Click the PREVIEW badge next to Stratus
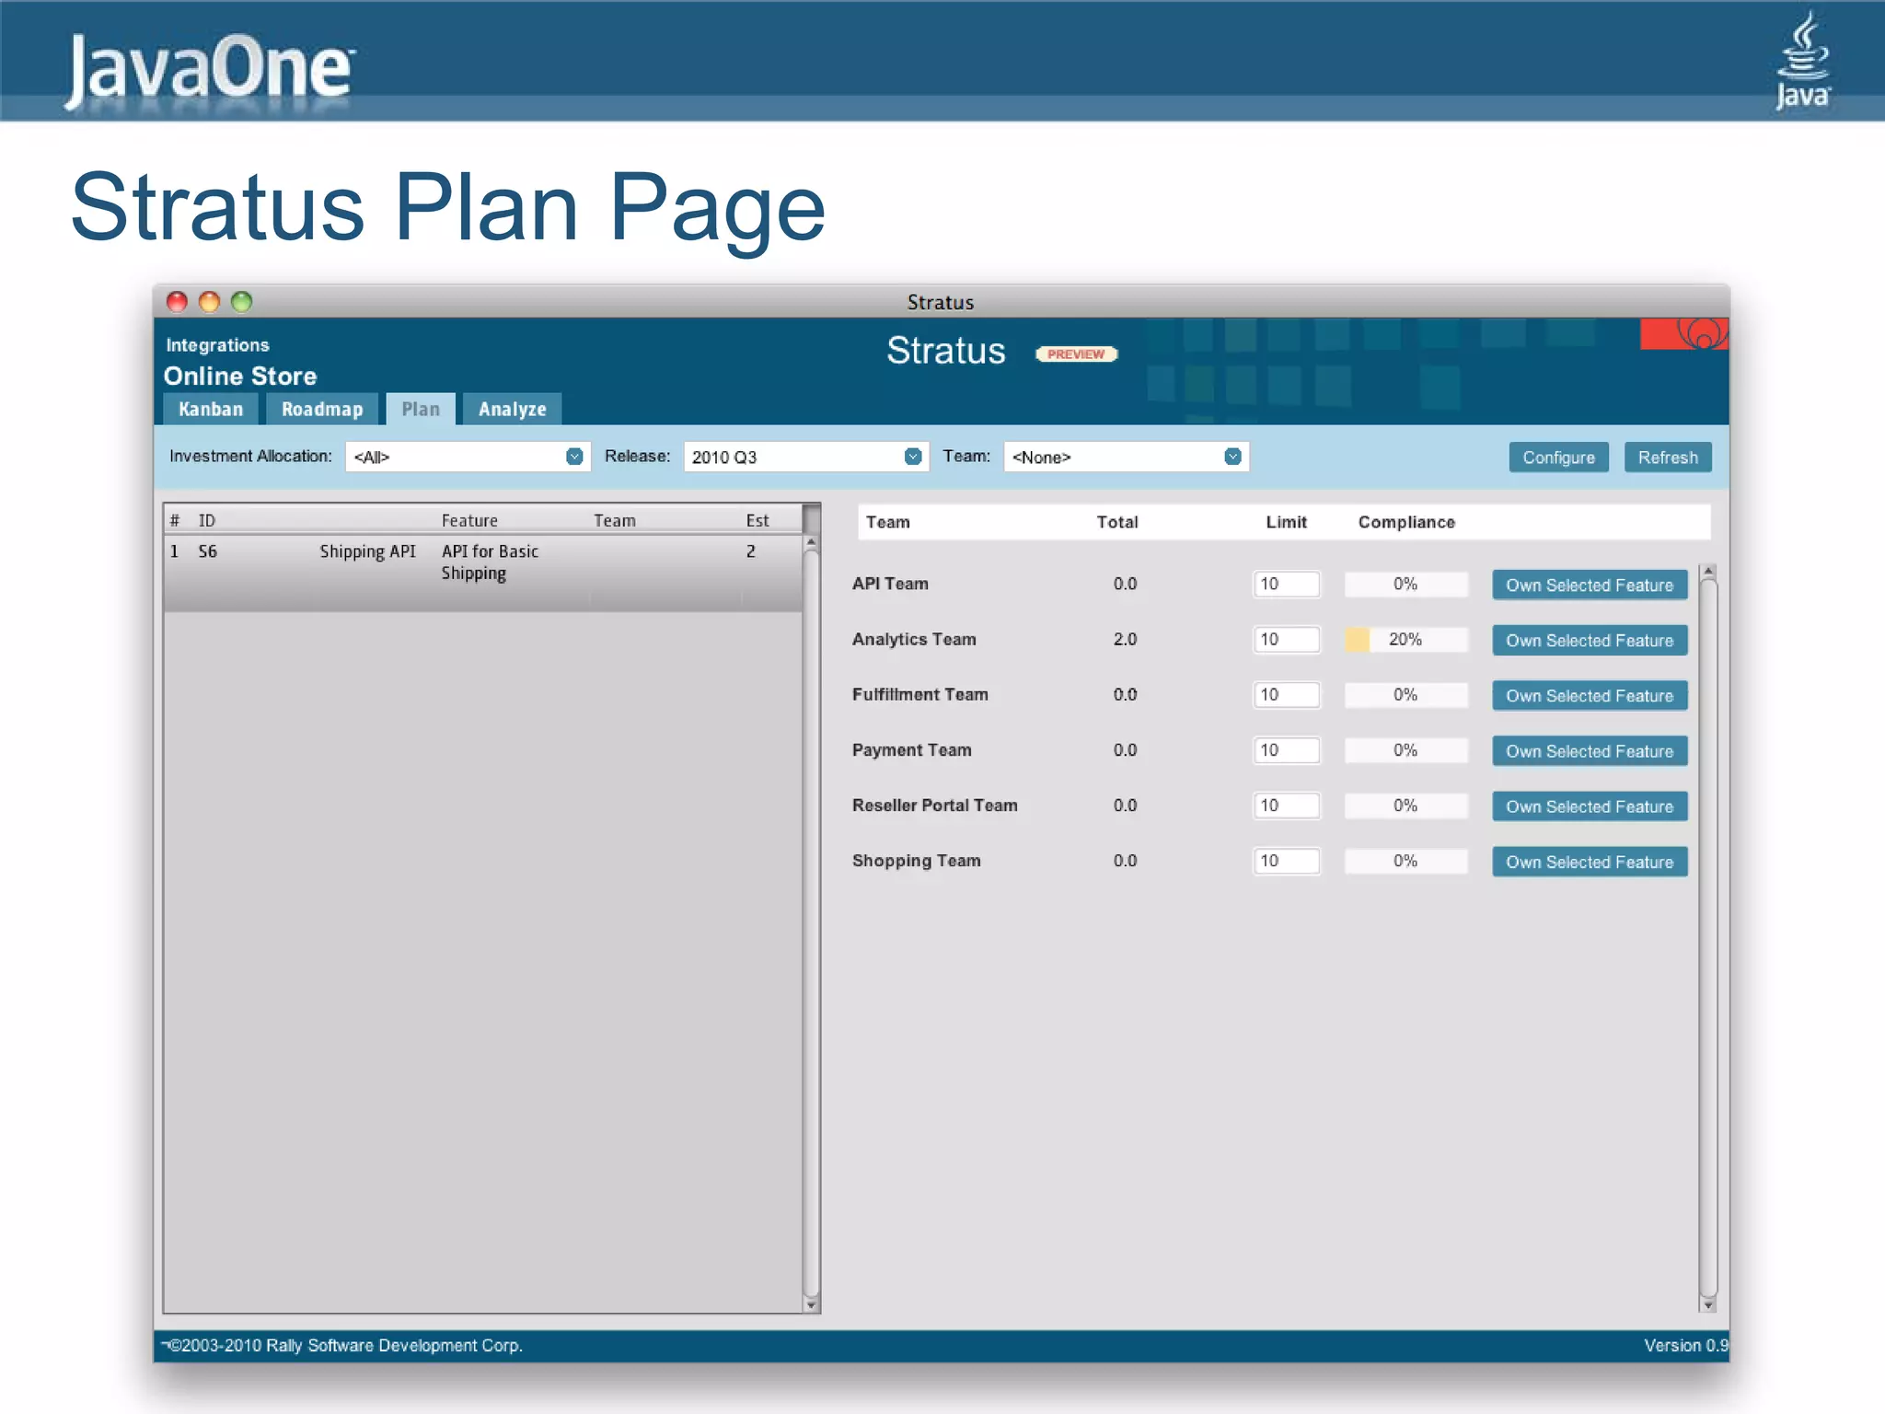The width and height of the screenshot is (1885, 1414). pyautogui.click(x=1076, y=354)
